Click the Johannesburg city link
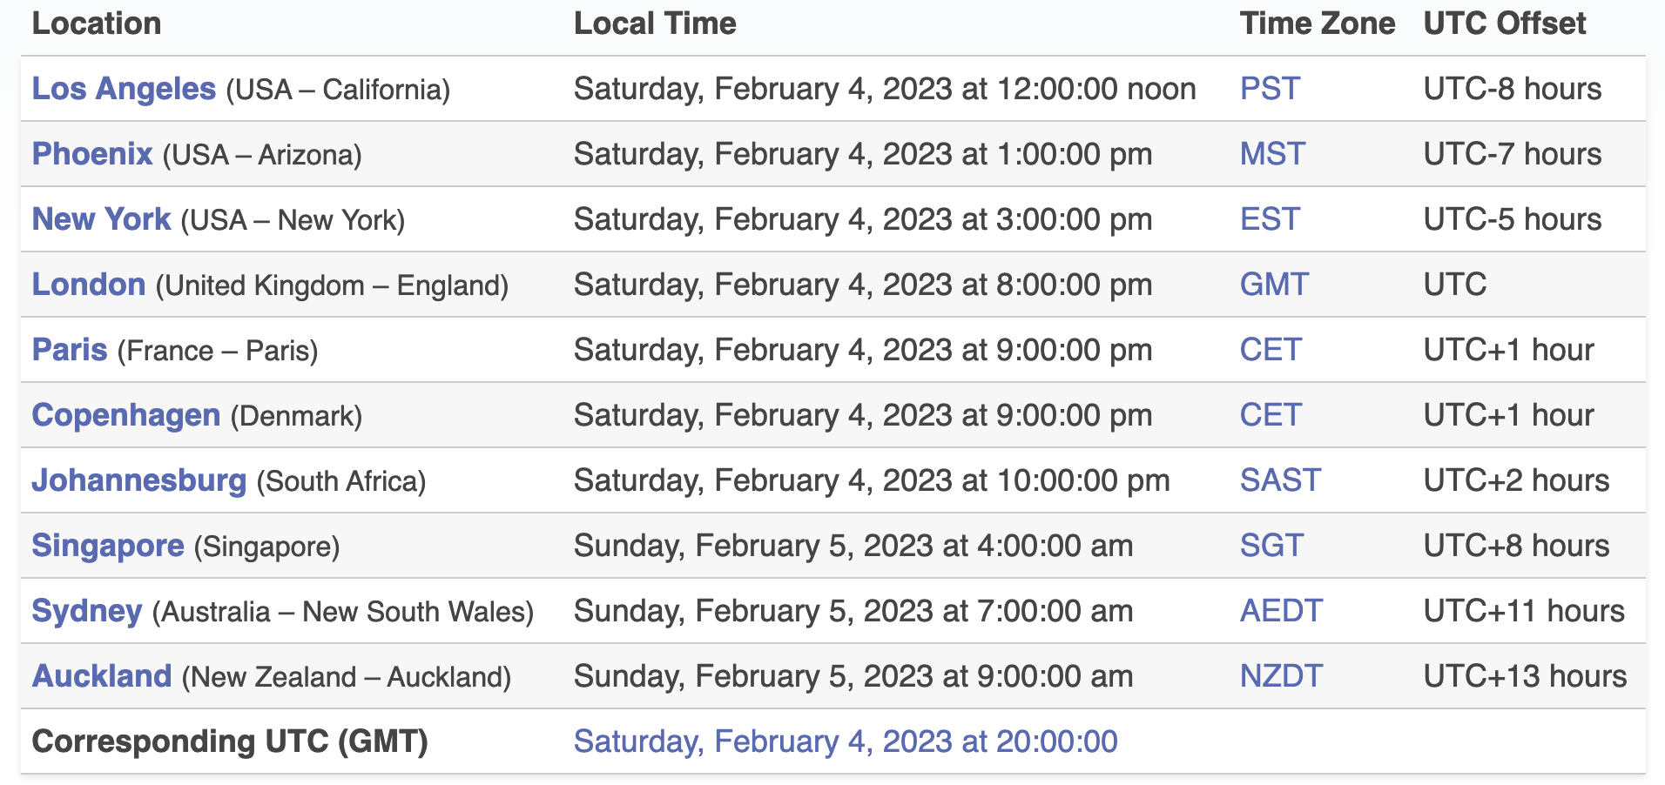The image size is (1665, 785). pos(139,480)
